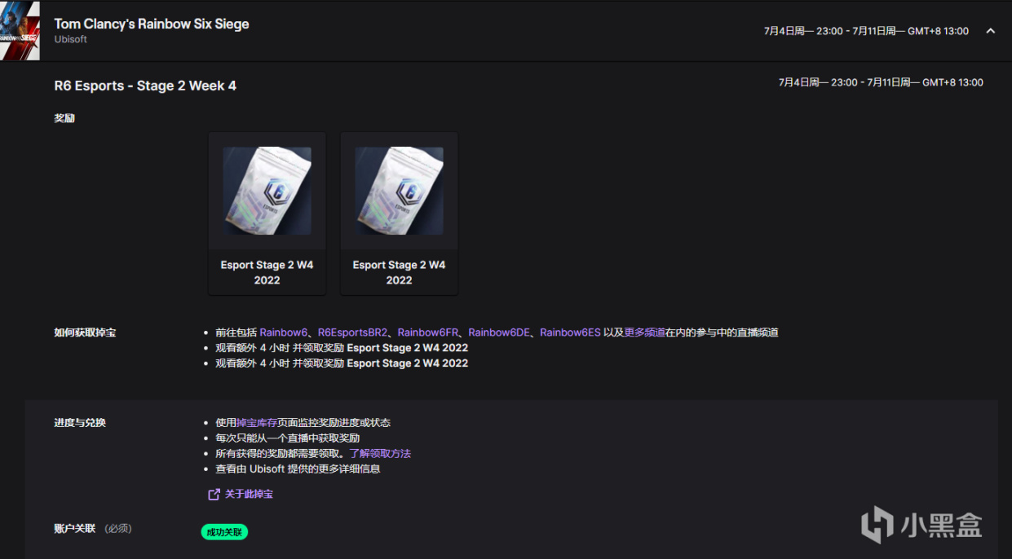This screenshot has height=559, width=1012.
Task: Click the 了解领取方法 link
Action: tap(380, 454)
